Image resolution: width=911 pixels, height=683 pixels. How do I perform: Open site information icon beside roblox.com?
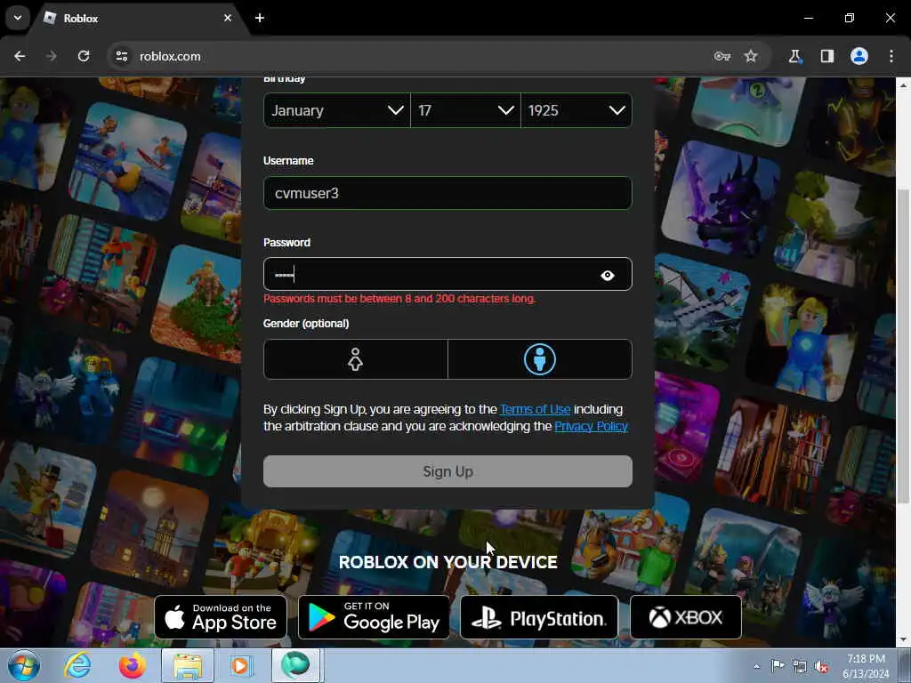(121, 56)
